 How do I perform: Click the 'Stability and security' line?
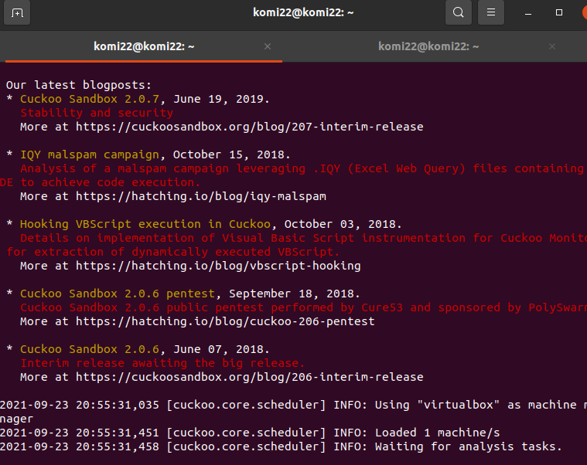(x=97, y=113)
